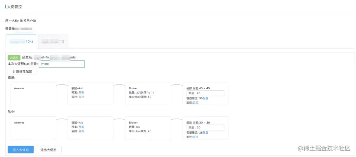Open 监控 link in 张北 函数 card
356x157 pixels.
click(195, 137)
